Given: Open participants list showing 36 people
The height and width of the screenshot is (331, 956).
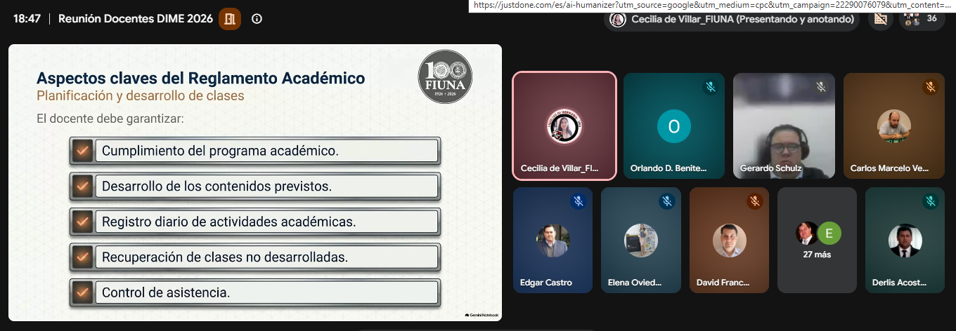Looking at the screenshot, I should [x=922, y=19].
